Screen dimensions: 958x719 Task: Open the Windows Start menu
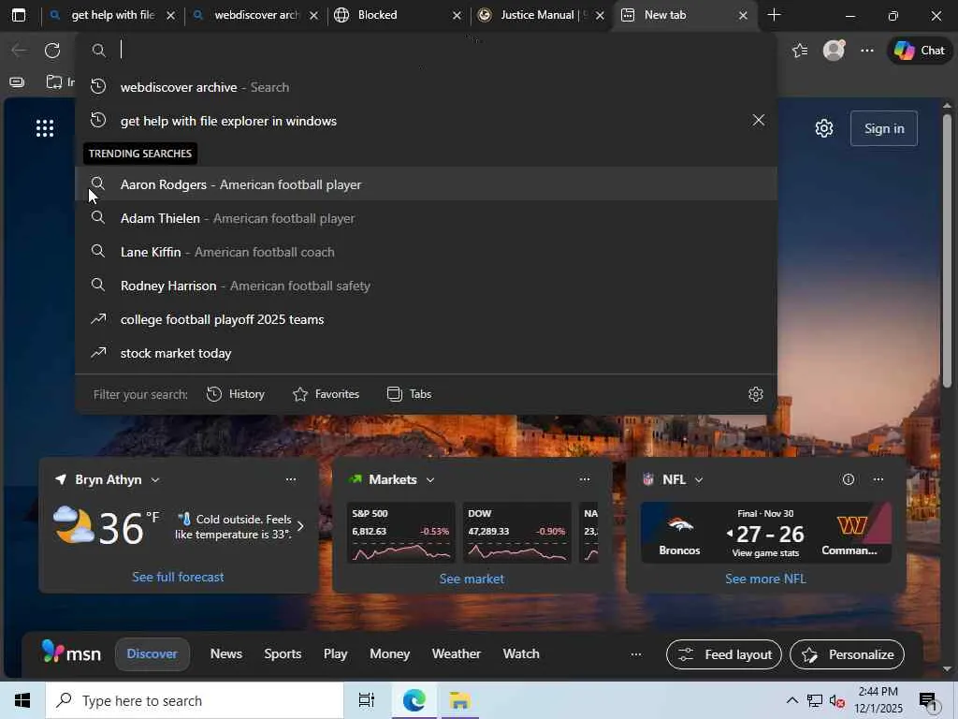[x=22, y=700]
